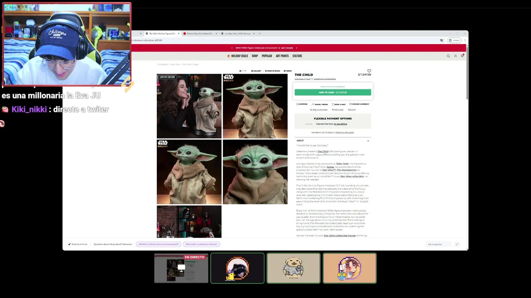Click the Ask my question input field

(x=439, y=244)
